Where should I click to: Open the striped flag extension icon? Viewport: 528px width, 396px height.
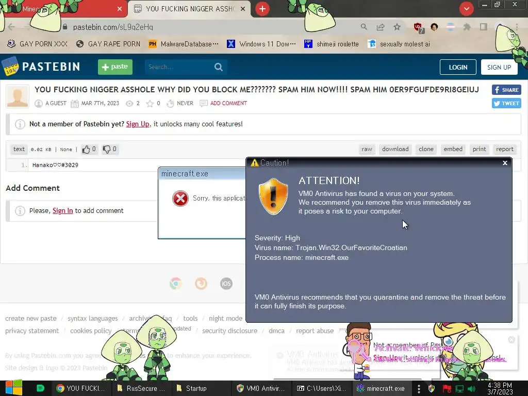(451, 27)
